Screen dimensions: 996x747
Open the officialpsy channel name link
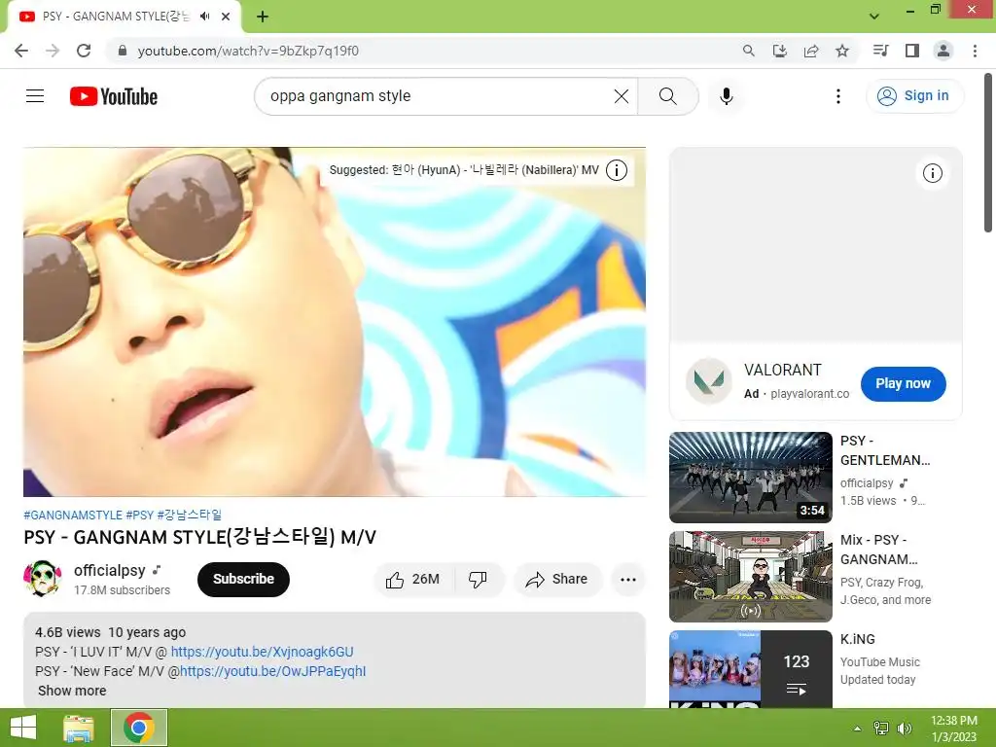(x=109, y=570)
